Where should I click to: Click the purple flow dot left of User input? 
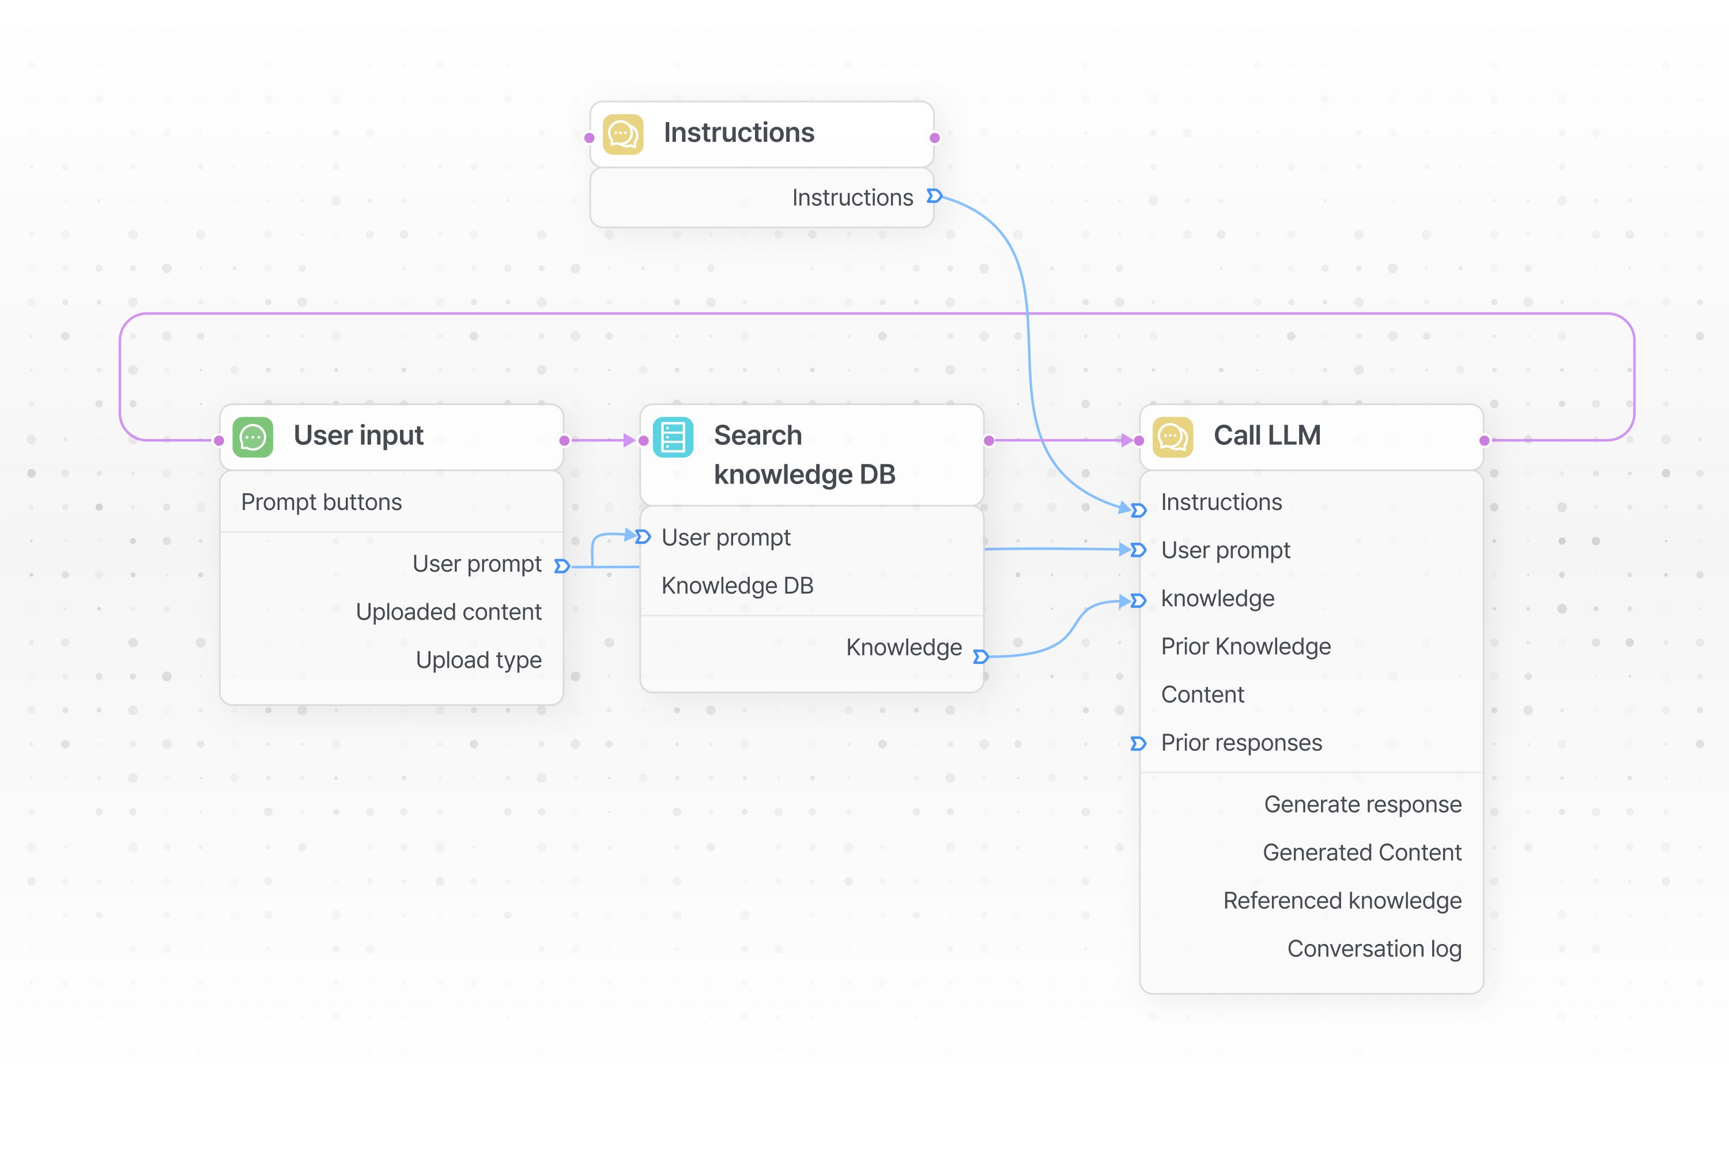219,441
